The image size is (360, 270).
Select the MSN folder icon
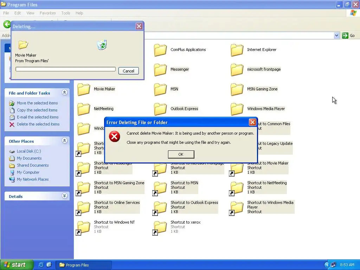[160, 90]
